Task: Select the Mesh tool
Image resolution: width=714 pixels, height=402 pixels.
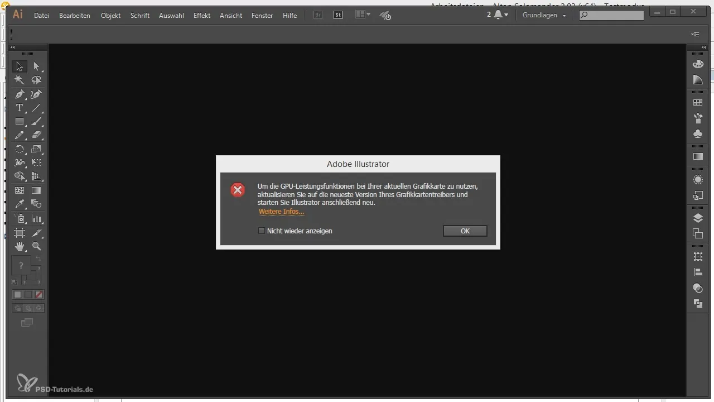Action: (x=20, y=190)
